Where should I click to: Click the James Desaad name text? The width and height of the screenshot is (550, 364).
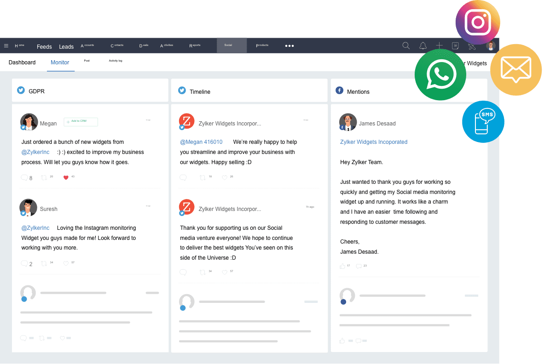coord(377,124)
